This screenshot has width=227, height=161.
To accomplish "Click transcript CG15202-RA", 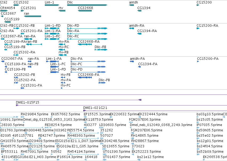I will 25,52.
